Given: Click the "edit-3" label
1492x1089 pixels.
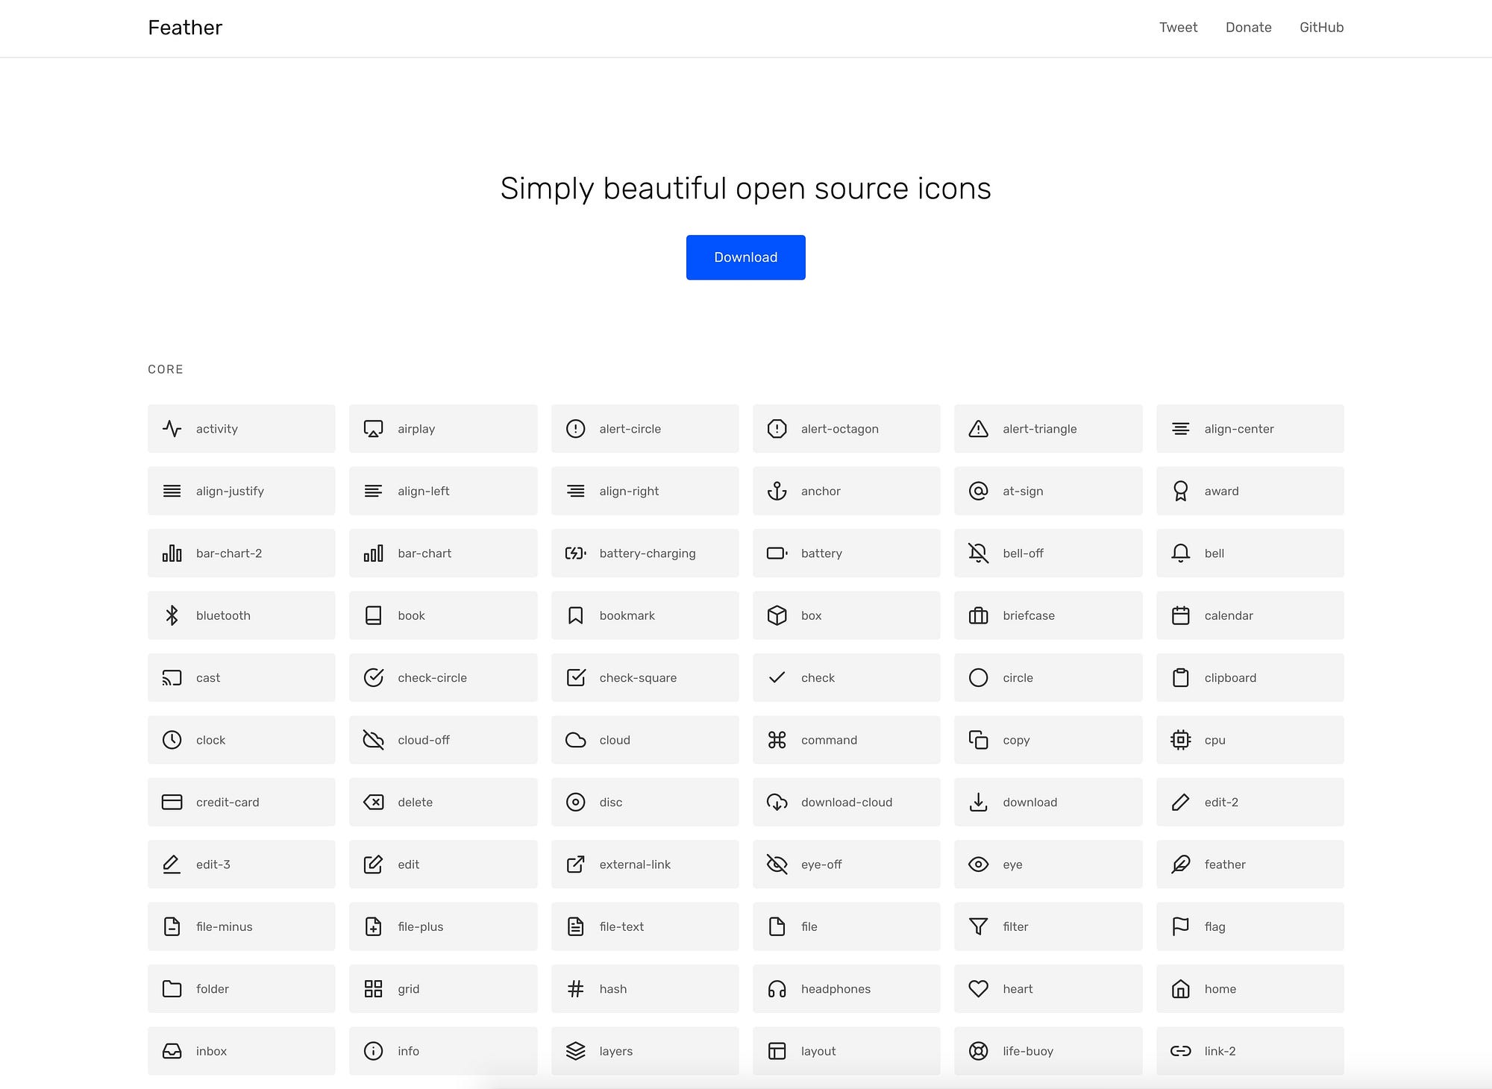Looking at the screenshot, I should tap(213, 864).
